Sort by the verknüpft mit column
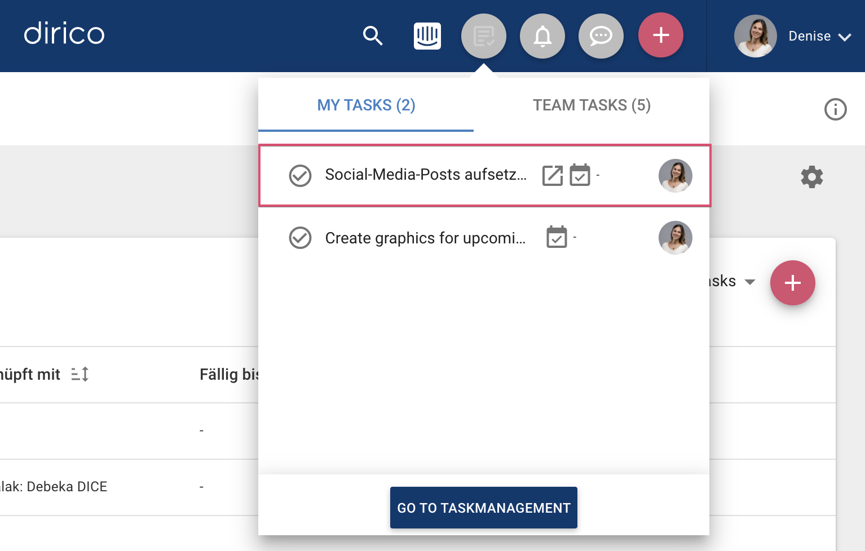The width and height of the screenshot is (865, 551). (x=80, y=374)
